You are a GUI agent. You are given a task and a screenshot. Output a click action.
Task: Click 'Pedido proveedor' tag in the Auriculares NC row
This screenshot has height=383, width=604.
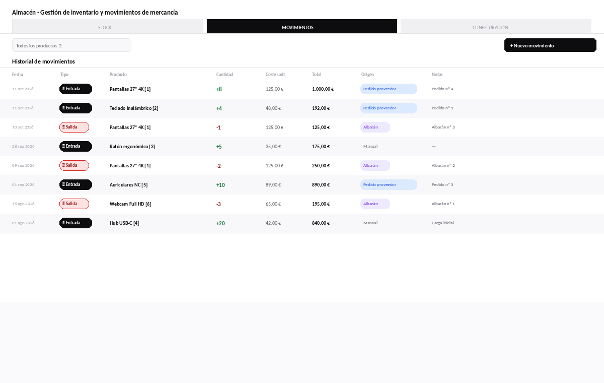[x=389, y=184]
